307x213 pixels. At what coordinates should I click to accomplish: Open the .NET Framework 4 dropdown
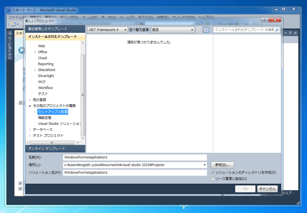click(107, 30)
